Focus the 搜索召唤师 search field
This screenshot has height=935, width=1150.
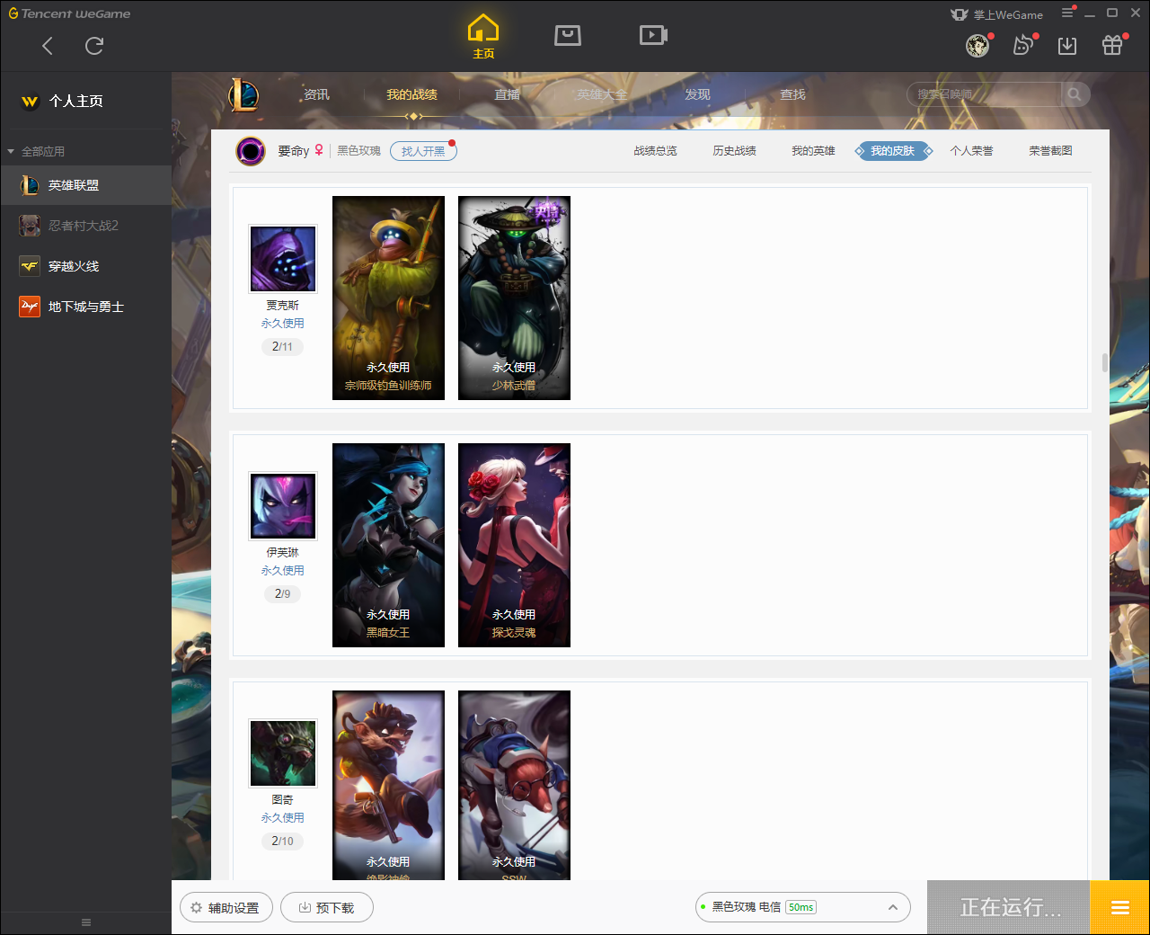point(985,94)
